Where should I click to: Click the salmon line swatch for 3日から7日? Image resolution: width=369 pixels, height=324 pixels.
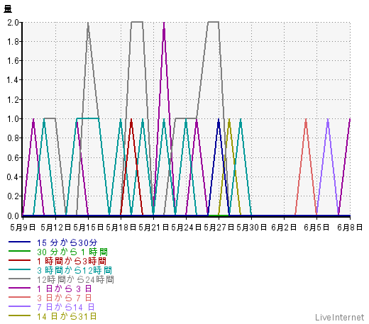point(19,297)
